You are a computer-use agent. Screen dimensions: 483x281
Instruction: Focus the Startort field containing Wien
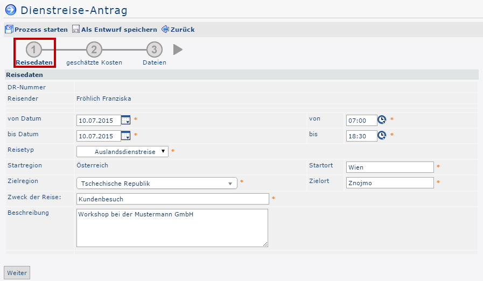pos(389,167)
